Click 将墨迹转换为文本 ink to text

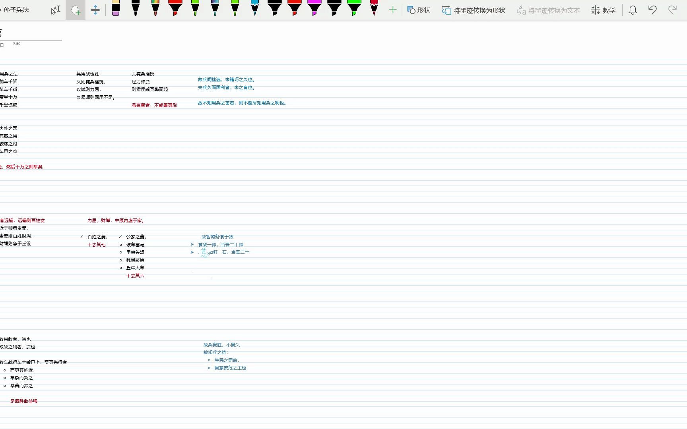(x=548, y=10)
